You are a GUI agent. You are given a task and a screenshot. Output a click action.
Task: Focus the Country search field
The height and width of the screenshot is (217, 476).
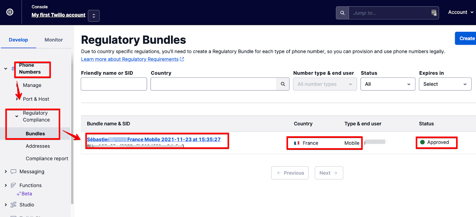click(x=214, y=84)
